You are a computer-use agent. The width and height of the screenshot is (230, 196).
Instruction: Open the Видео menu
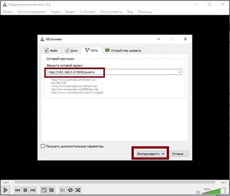(x=70, y=12)
